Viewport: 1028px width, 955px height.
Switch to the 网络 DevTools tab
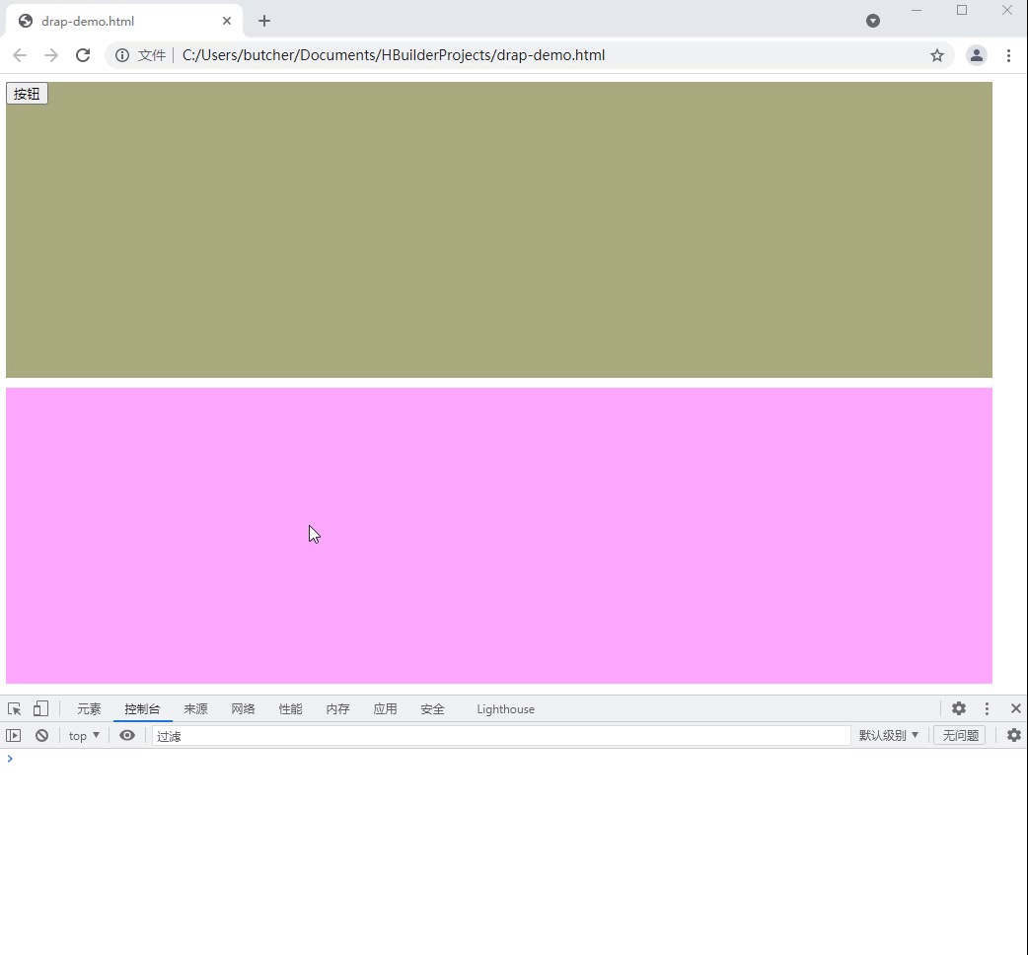coord(243,709)
